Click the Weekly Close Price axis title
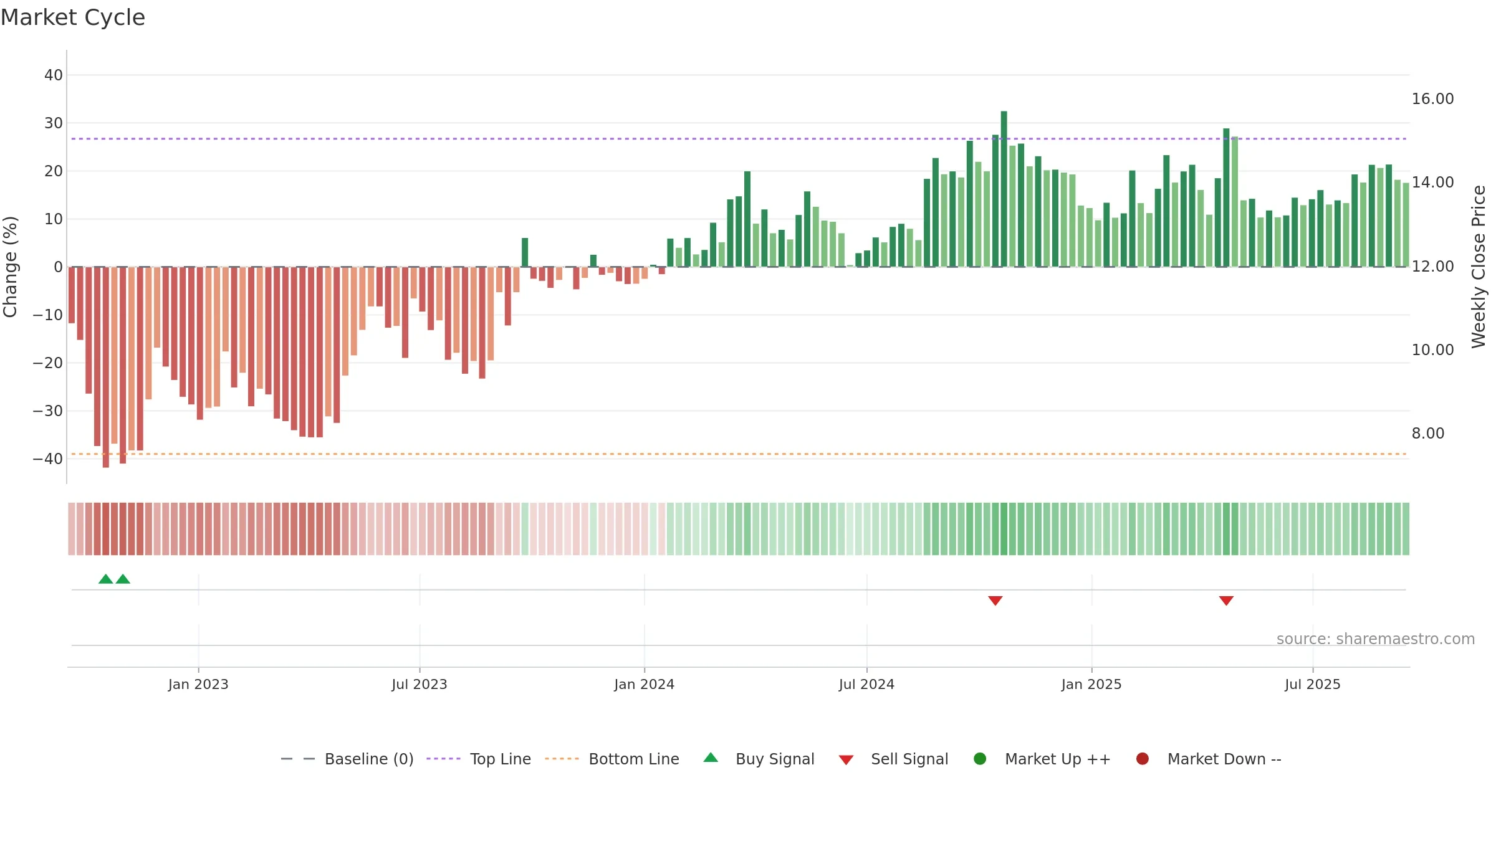This screenshot has height=841, width=1496. [x=1479, y=267]
